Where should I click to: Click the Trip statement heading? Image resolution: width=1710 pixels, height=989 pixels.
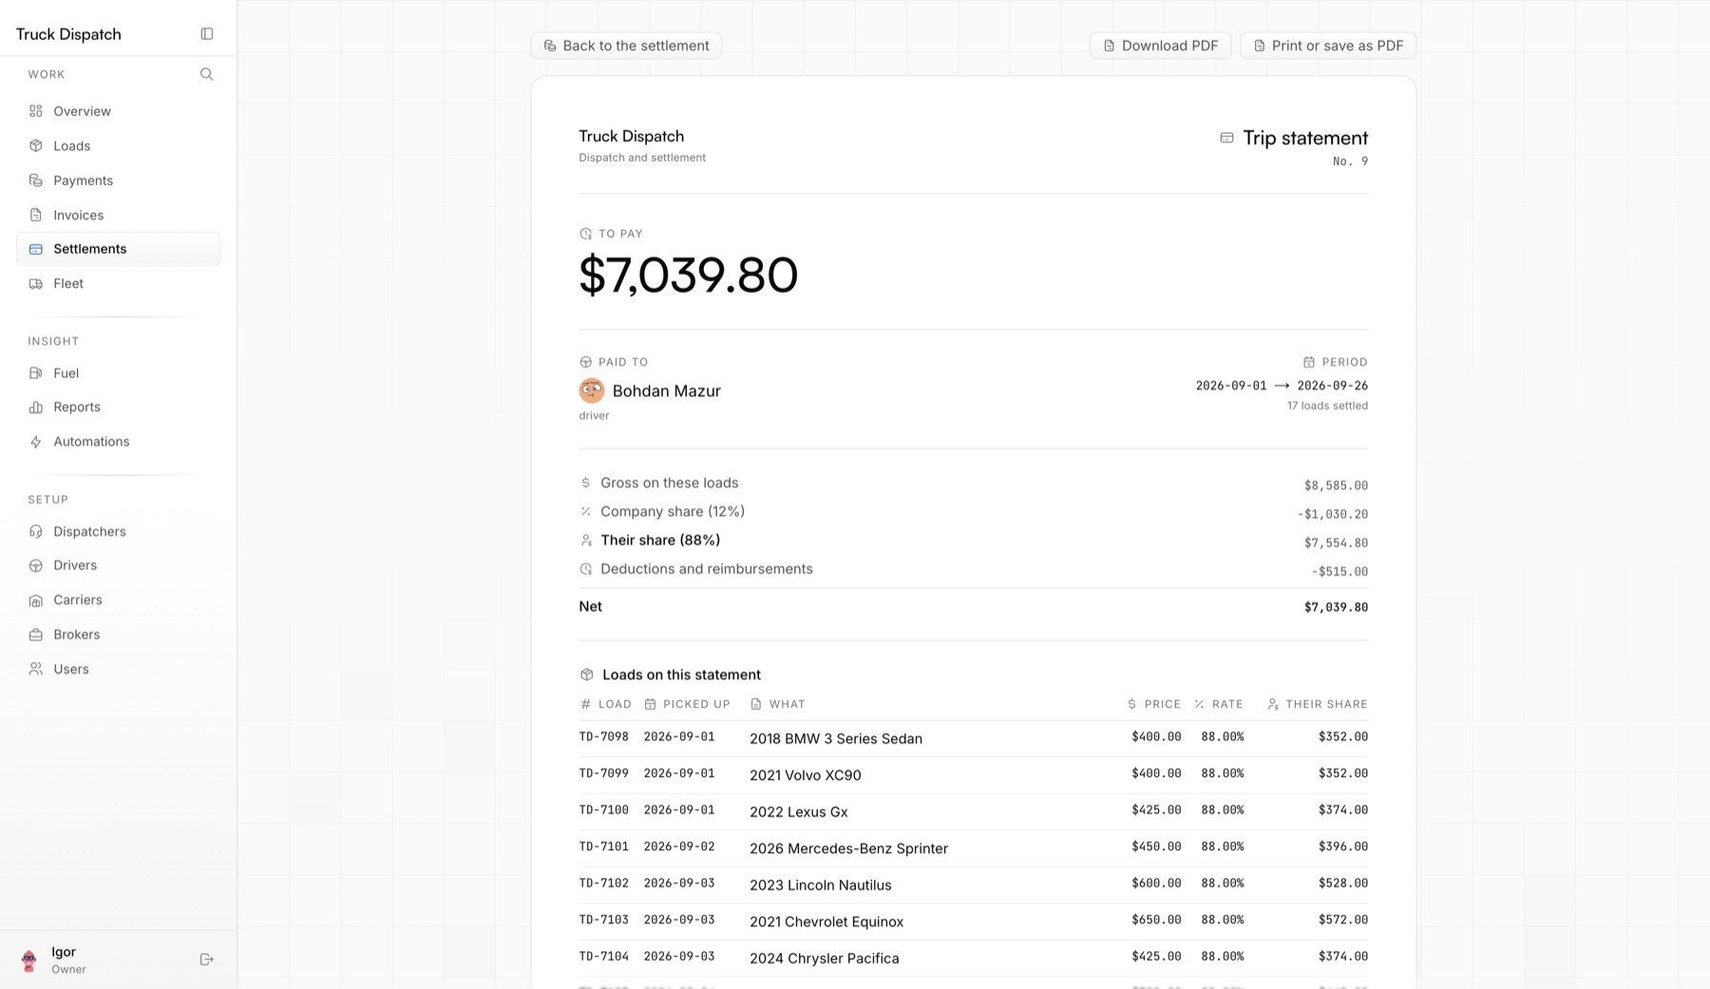[1305, 138]
